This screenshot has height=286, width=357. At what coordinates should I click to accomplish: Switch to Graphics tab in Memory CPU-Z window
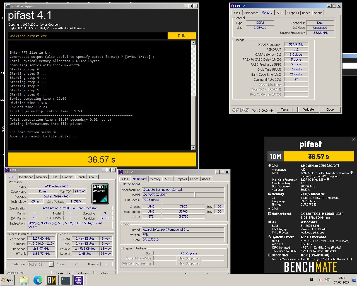coord(293,13)
